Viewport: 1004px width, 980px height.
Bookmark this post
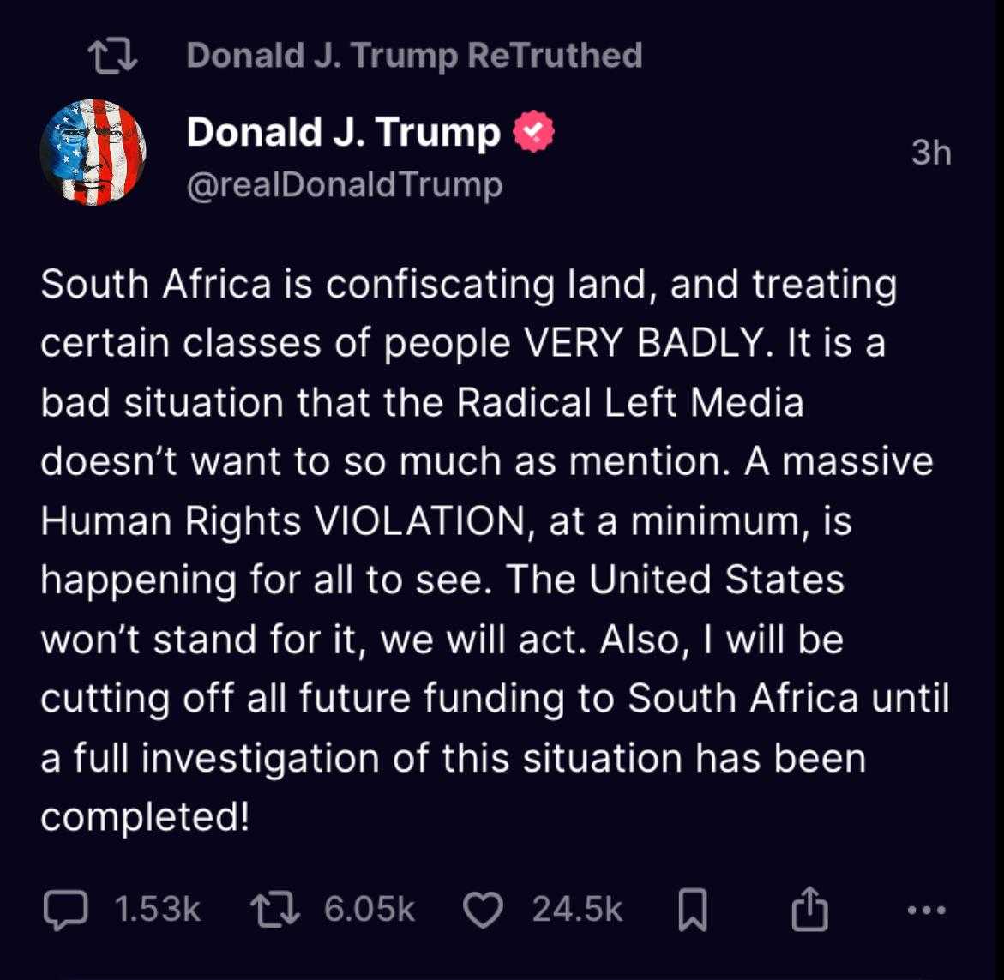click(x=692, y=911)
